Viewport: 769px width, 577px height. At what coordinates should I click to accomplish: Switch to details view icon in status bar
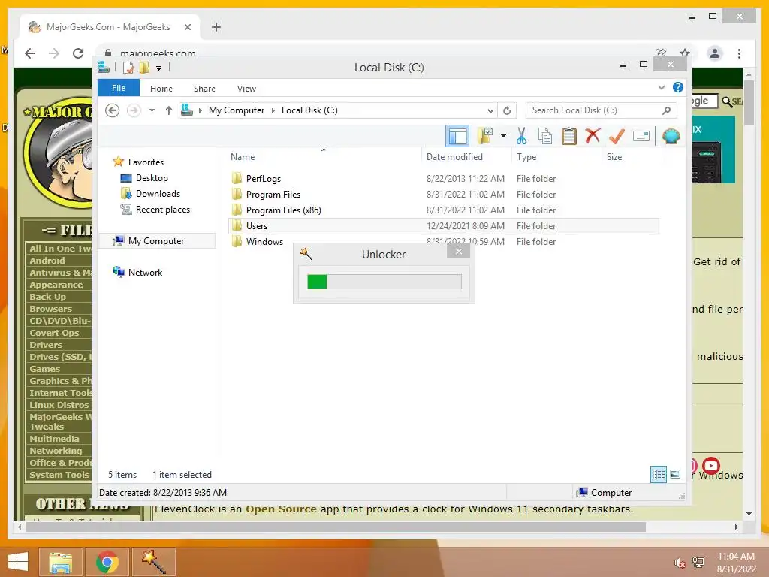tap(659, 475)
